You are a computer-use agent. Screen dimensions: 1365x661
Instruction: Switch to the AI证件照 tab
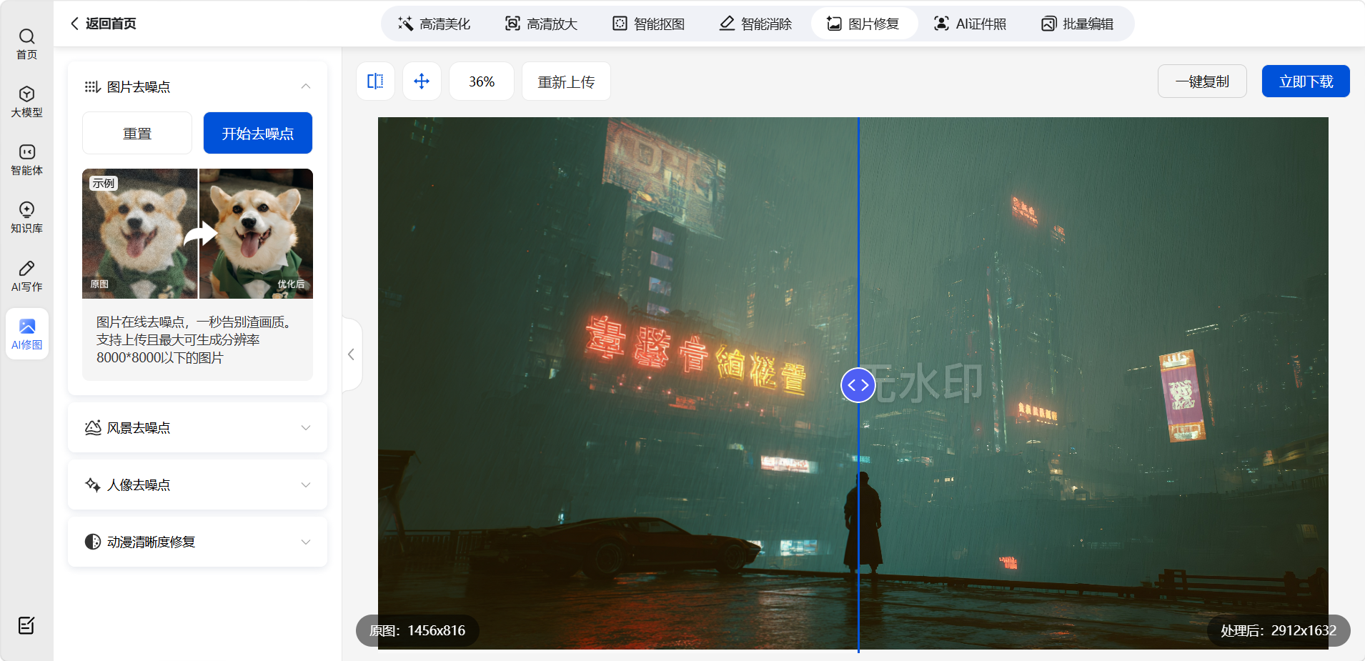click(970, 24)
